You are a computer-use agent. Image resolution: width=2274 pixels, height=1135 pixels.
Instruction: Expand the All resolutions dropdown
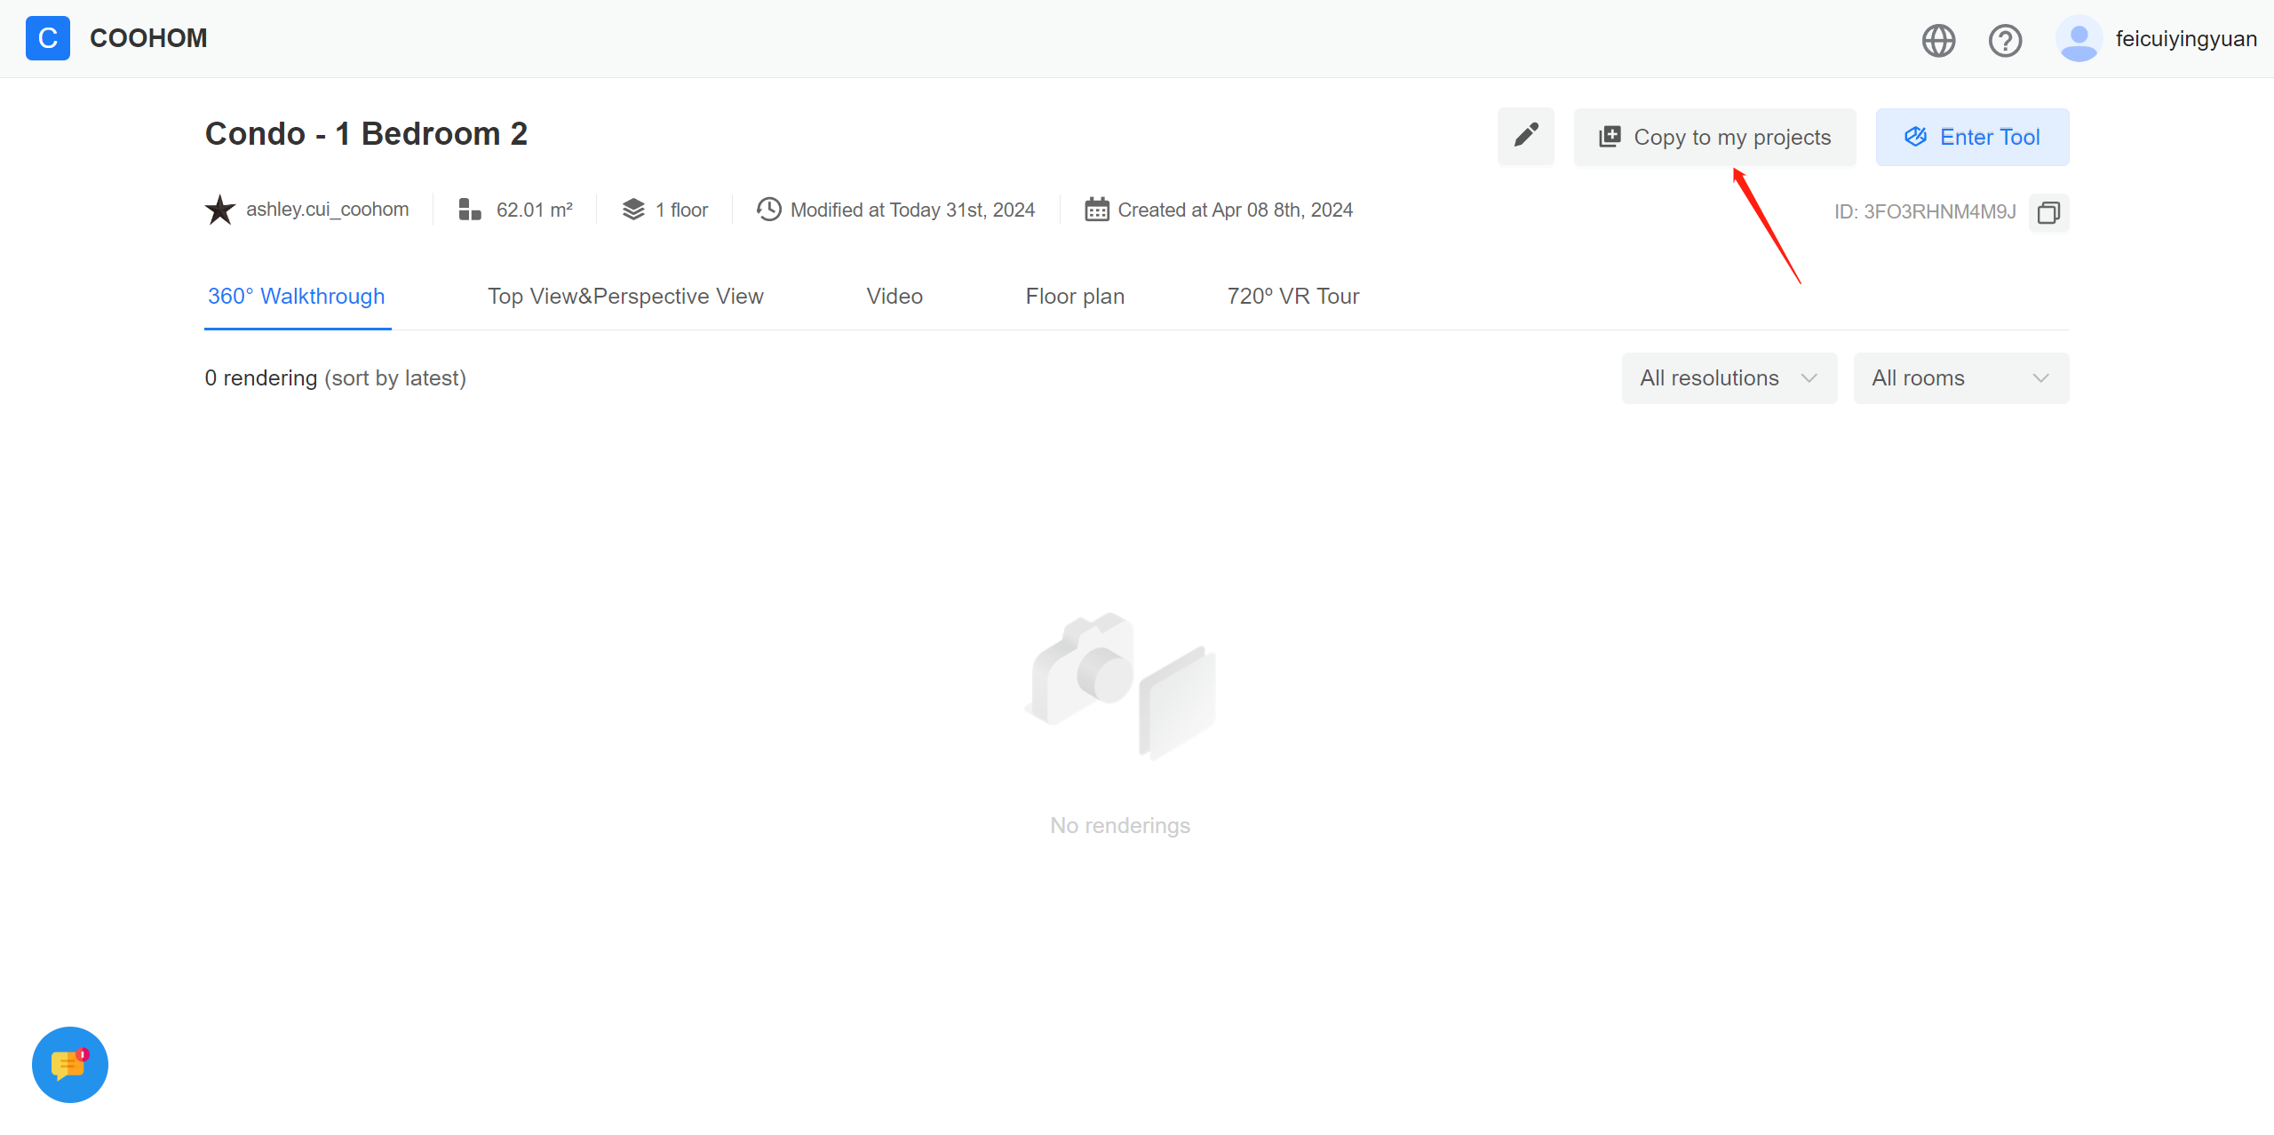click(1729, 378)
